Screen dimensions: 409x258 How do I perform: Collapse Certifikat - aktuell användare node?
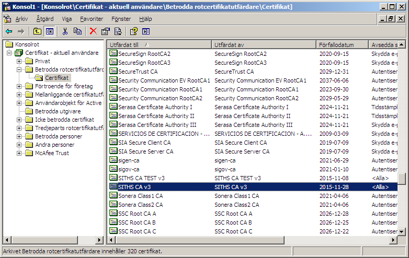[9, 53]
